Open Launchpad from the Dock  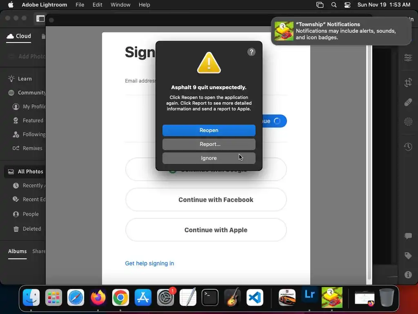click(x=53, y=298)
